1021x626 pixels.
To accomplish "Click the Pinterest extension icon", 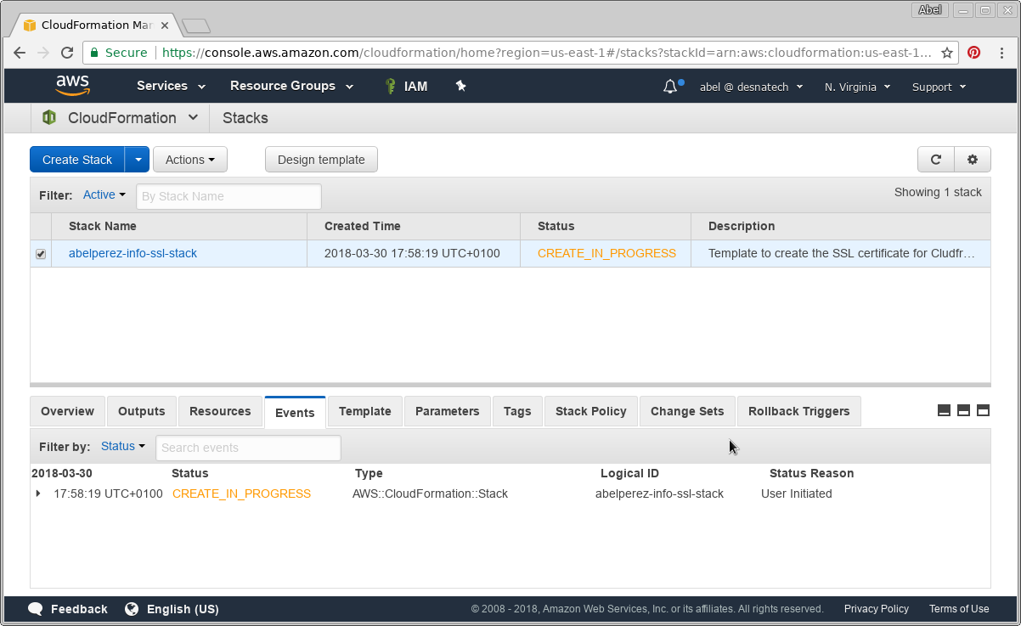I will coord(974,53).
